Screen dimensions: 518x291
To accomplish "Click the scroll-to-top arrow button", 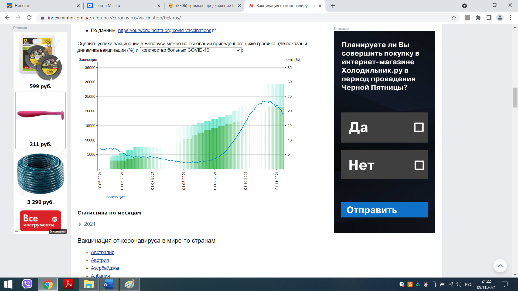I will click(500, 266).
